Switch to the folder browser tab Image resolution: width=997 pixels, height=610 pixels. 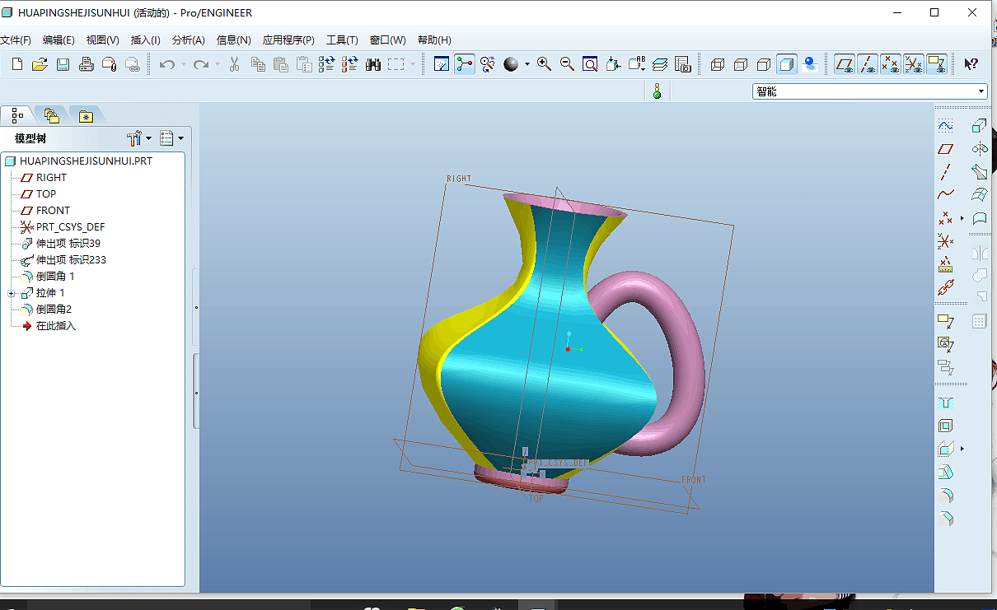[x=52, y=115]
